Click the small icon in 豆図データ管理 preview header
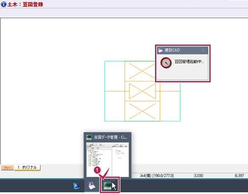 (x=89, y=137)
